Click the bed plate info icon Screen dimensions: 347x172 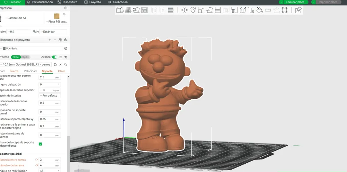pyautogui.click(x=64, y=14)
